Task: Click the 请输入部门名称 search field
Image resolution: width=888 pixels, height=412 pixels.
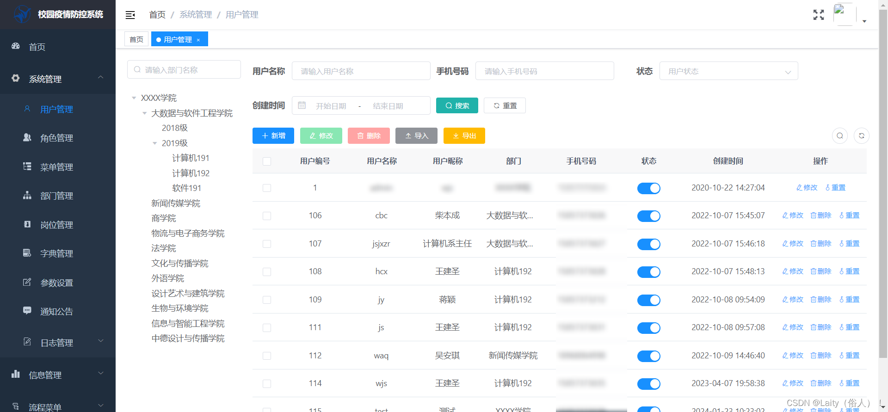Action: click(184, 70)
